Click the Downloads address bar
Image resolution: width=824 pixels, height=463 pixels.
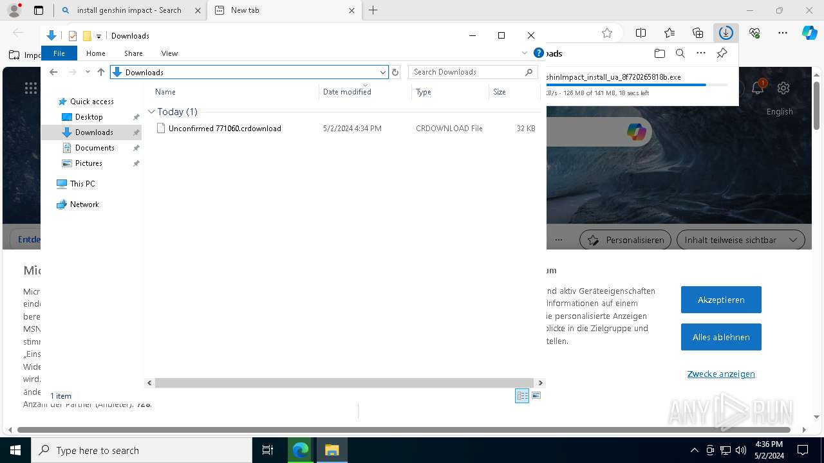click(x=249, y=72)
